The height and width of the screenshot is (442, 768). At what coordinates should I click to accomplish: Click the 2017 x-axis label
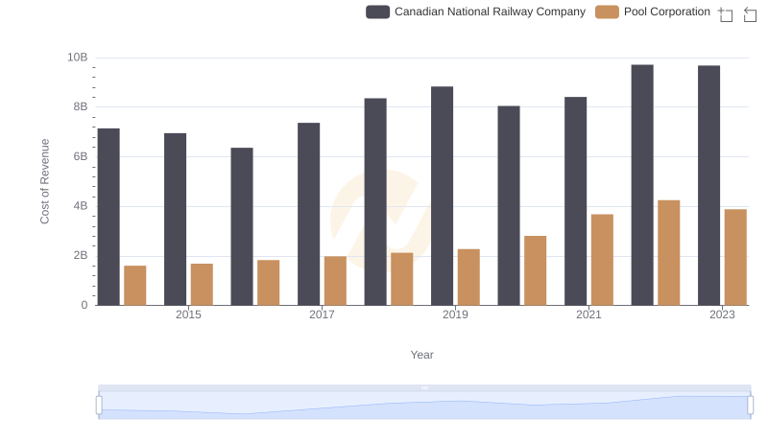[x=322, y=314]
